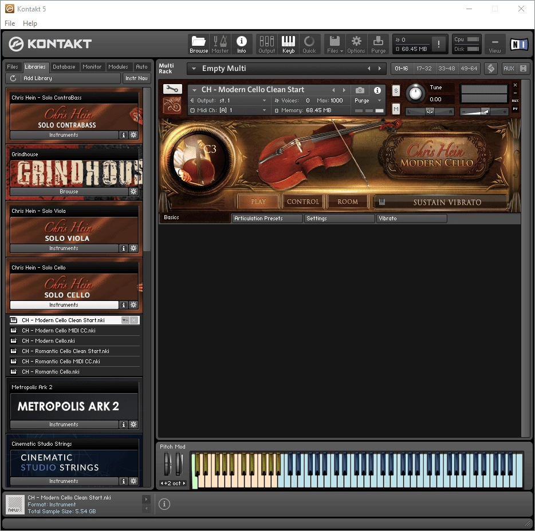Viewport: 535px width, 531px height.
Task: Open Cinematic Studio Strings settings gear
Action: pos(133,481)
